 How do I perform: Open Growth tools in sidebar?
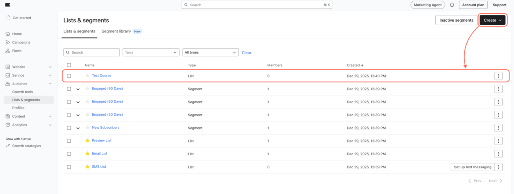(22, 92)
